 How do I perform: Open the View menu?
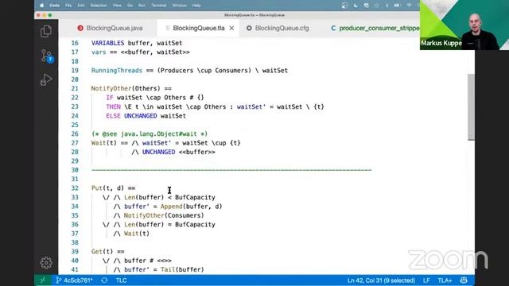click(117, 6)
